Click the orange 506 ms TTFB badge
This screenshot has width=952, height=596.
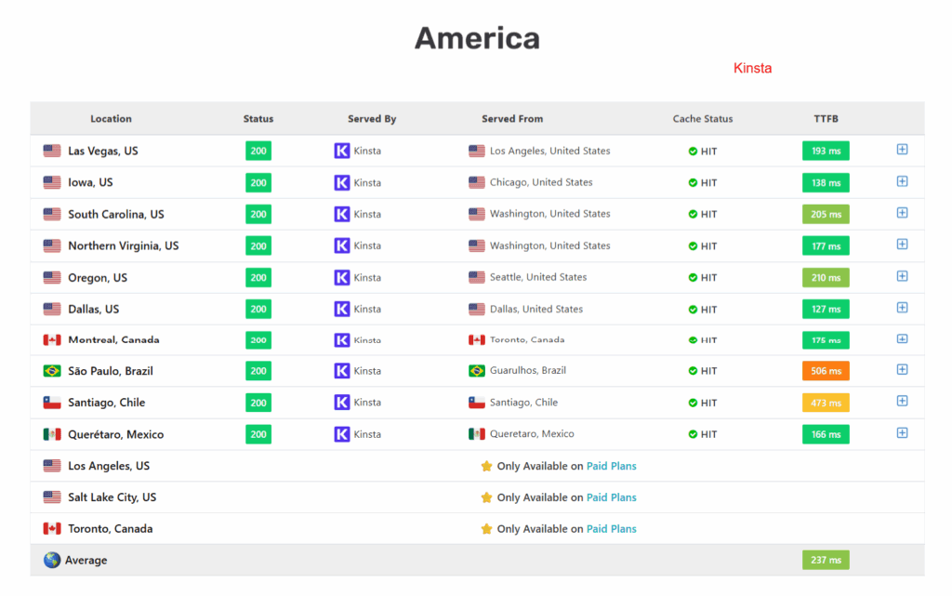(826, 370)
